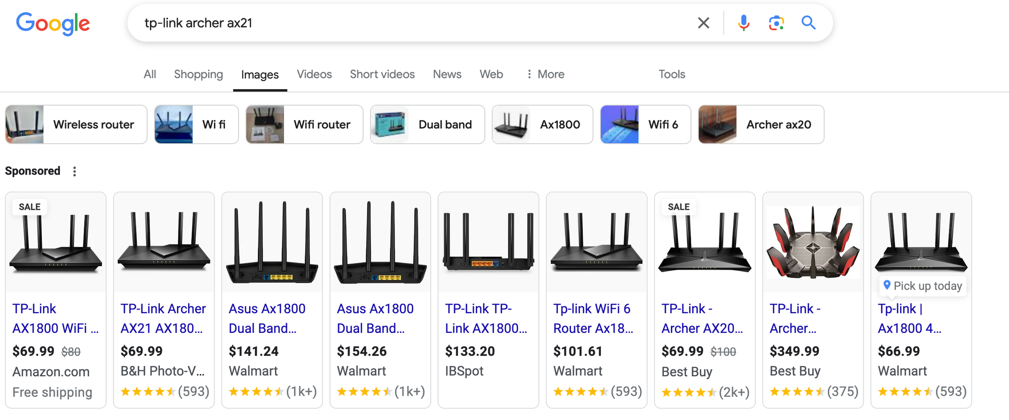Open the Sponsored three-dot options menu
Viewport: 1009px width, 420px height.
(x=75, y=171)
